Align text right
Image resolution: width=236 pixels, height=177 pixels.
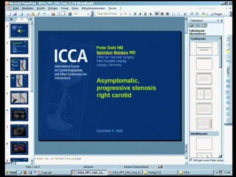pos(167,14)
